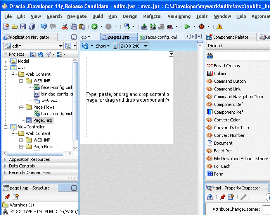Click the Debug bug icon
This screenshot has height=215, width=270.
point(201,27)
